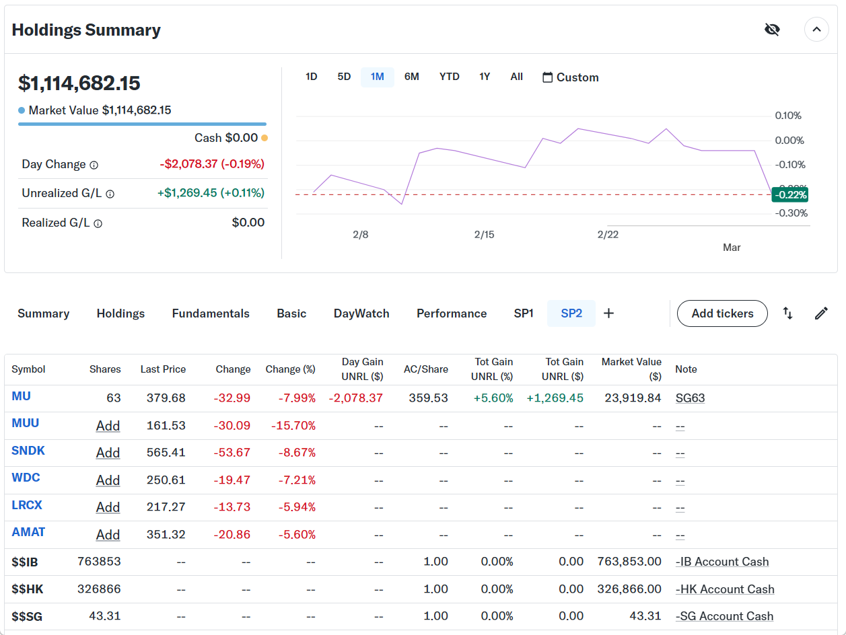Edit the SG63 note for MU
The image size is (846, 635).
[690, 398]
